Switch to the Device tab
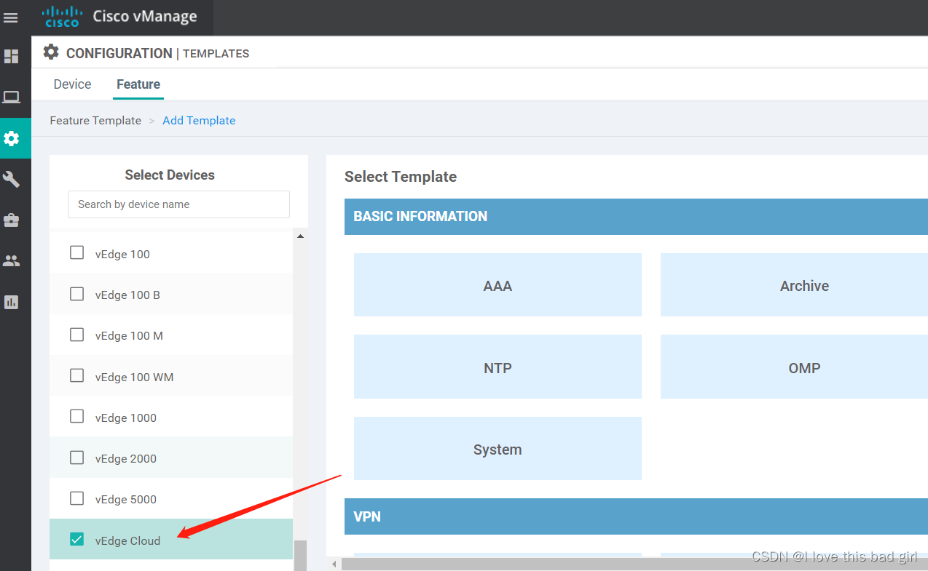 click(72, 84)
